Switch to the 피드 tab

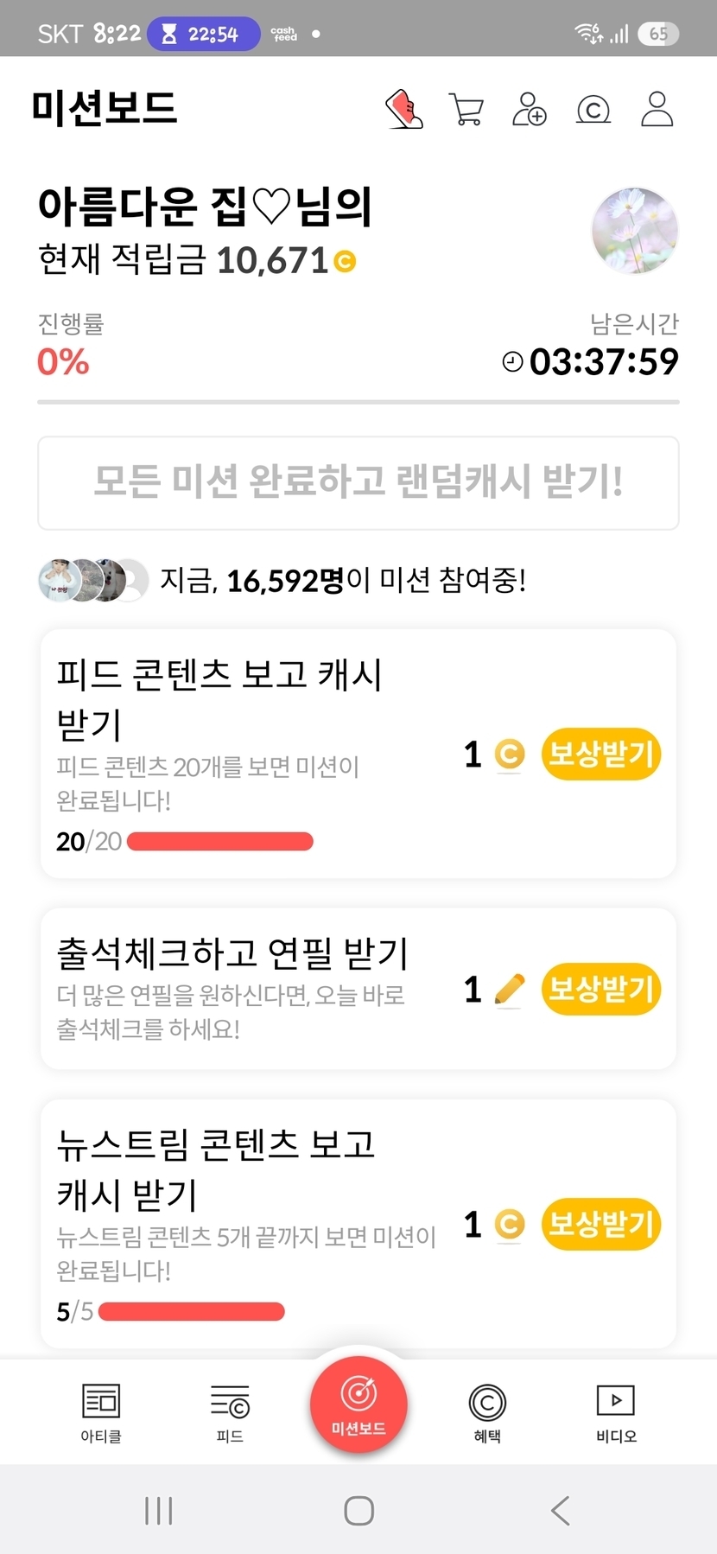(x=230, y=1412)
